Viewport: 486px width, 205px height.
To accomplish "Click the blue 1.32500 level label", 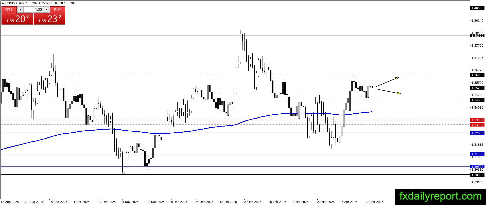I will click(x=477, y=133).
